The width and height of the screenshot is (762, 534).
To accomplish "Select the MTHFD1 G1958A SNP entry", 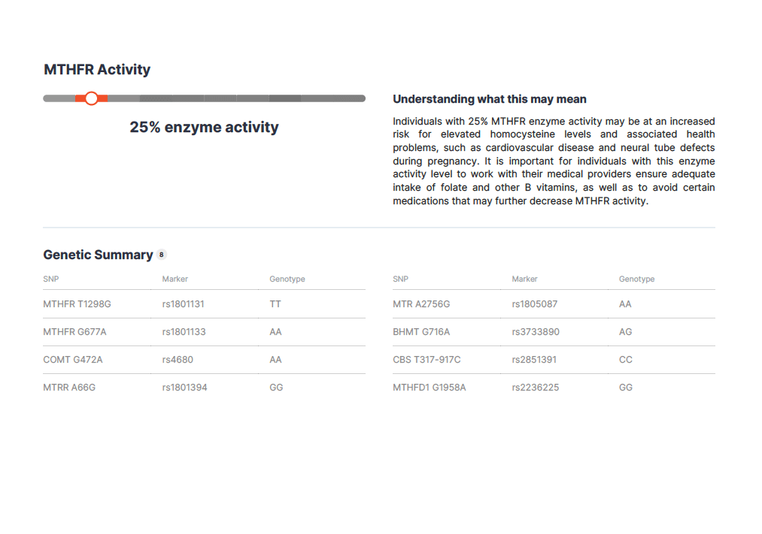I will [430, 388].
